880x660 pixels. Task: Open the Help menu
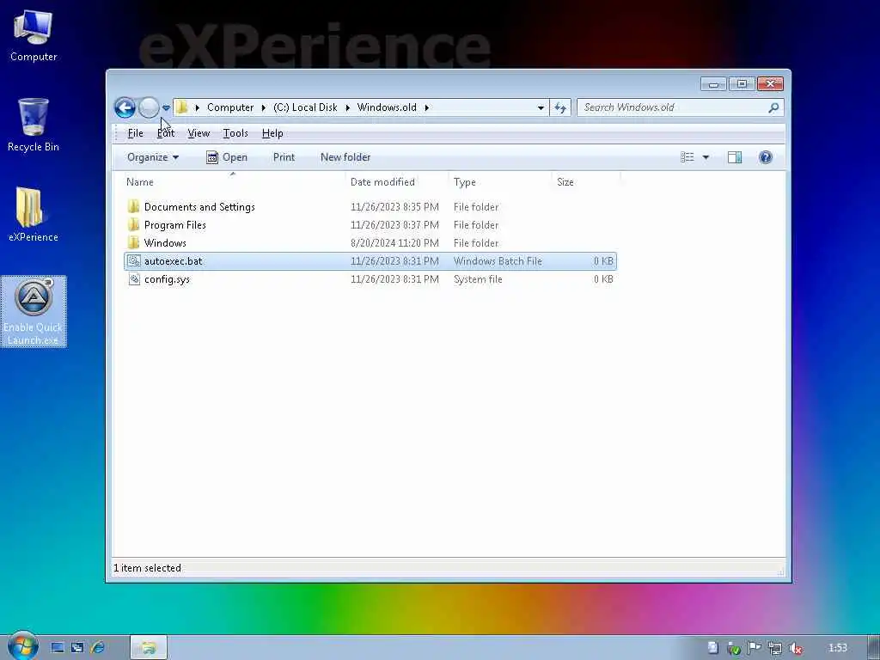(272, 133)
